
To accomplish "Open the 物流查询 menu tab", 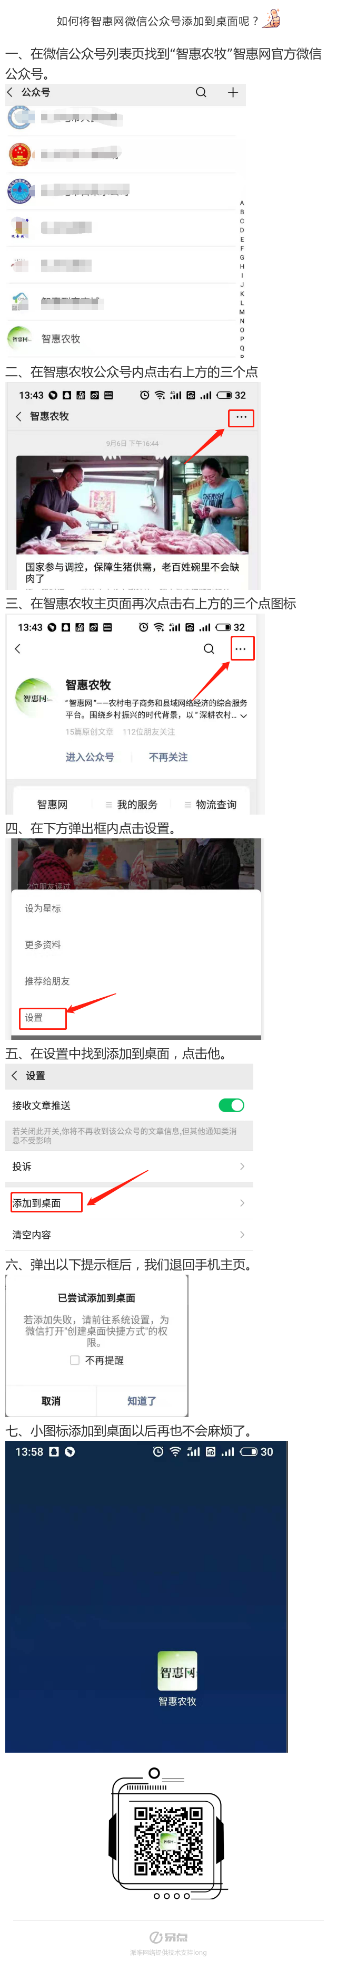I will [x=211, y=804].
